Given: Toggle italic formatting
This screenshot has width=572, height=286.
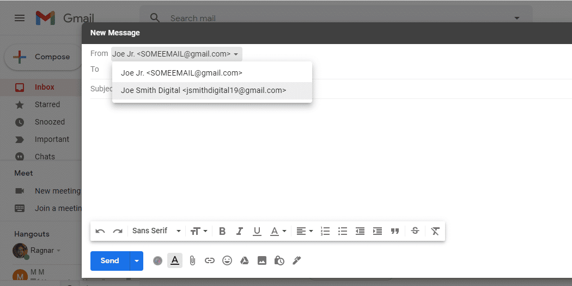Looking at the screenshot, I should click(x=240, y=231).
